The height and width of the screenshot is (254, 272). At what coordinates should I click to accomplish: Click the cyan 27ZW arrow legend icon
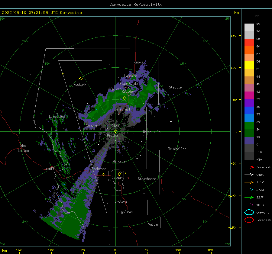point(249,190)
